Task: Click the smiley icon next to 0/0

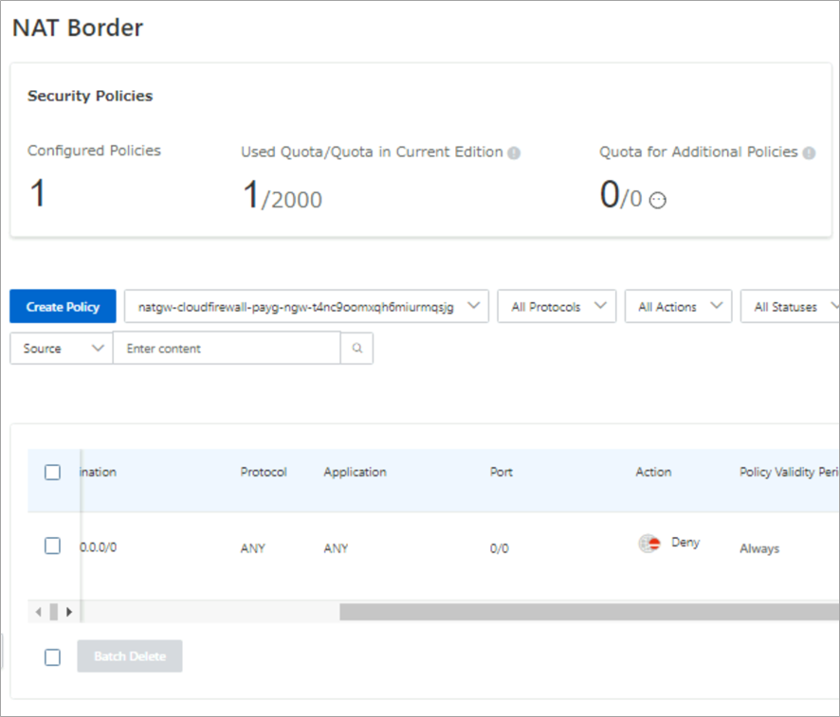Action: pos(657,201)
